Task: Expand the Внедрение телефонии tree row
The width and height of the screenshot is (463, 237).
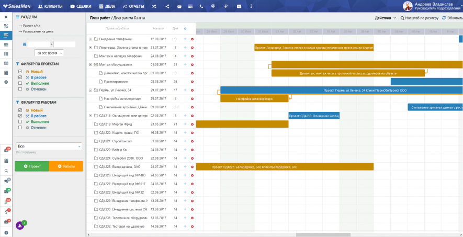Action: 91,39
